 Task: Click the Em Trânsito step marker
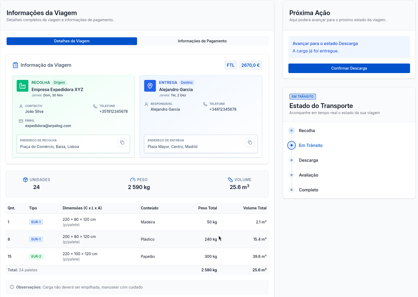292,145
